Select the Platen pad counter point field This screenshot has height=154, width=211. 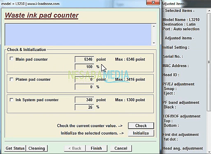(x=84, y=79)
